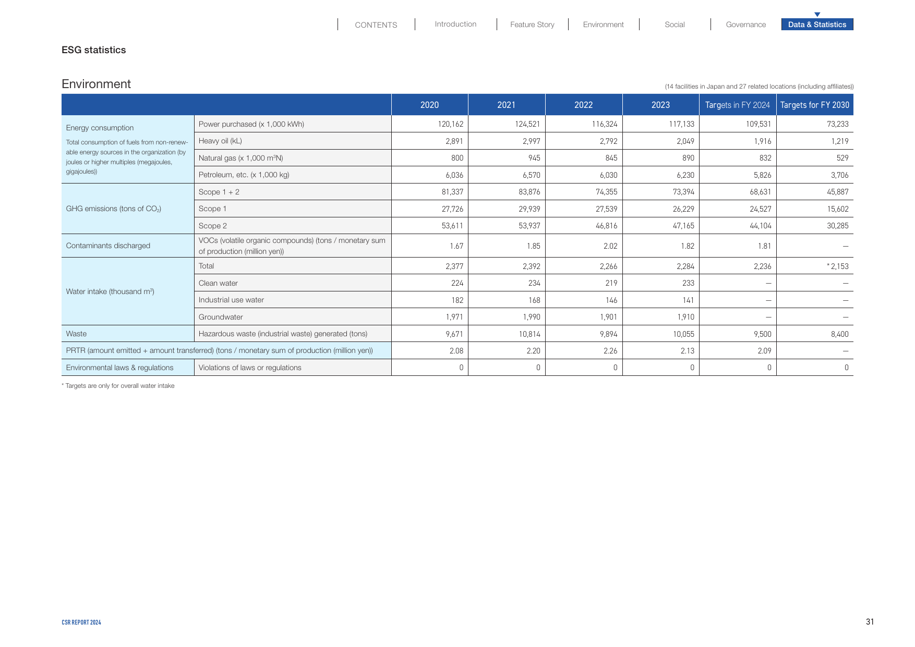
Task: Select the Industrial use water row label
Action: [231, 300]
